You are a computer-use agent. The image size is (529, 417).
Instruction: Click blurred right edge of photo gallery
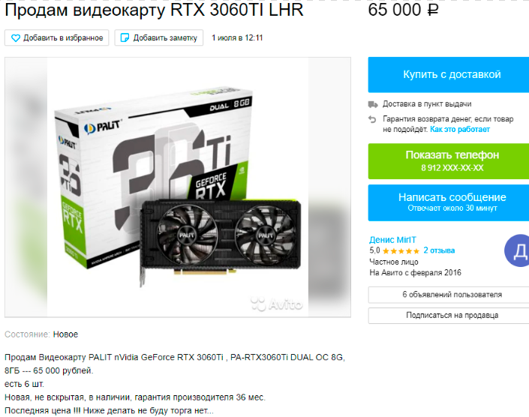pyautogui.click(x=329, y=187)
